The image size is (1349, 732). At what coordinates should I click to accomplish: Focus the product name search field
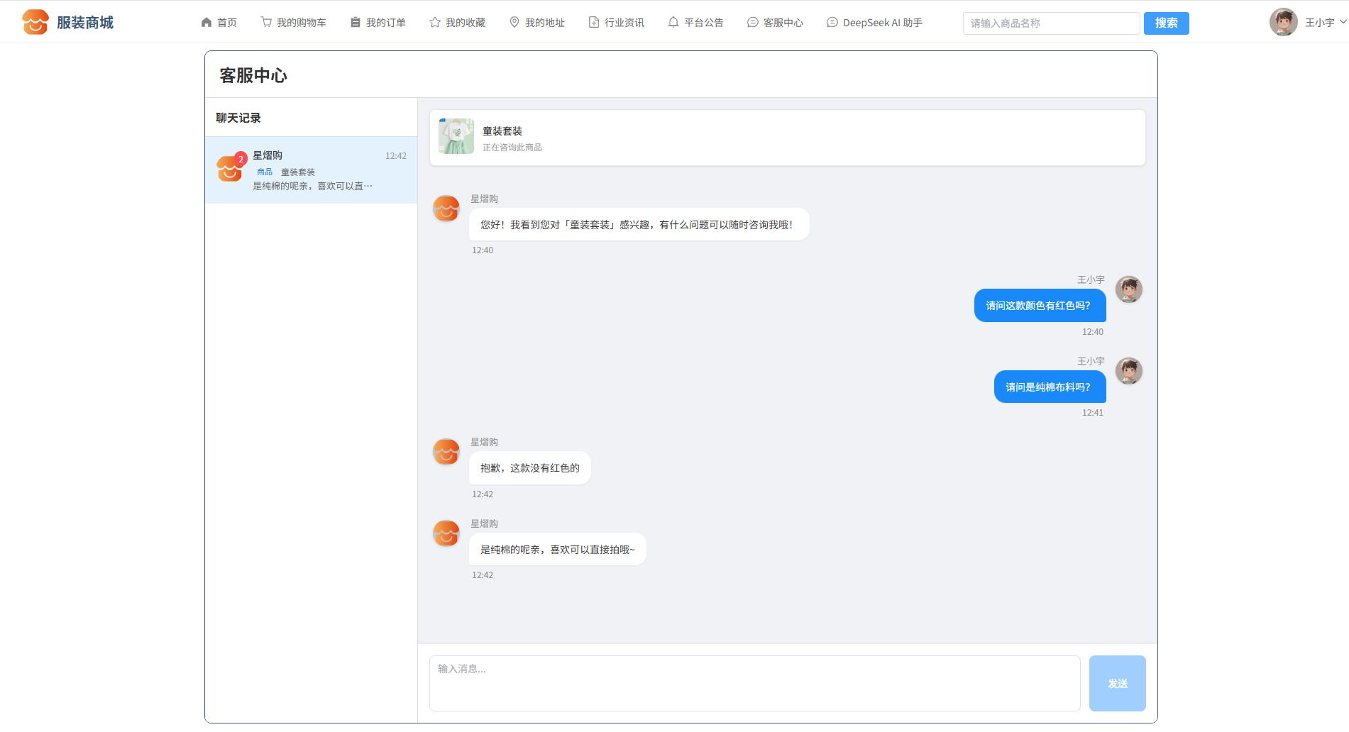(1050, 23)
